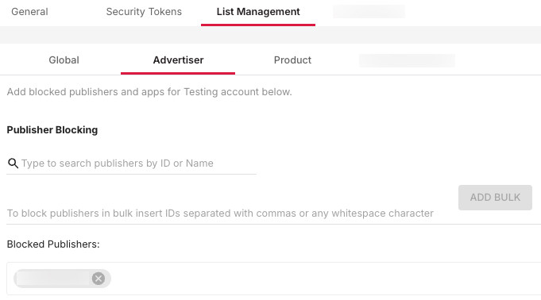Select the blurred blocked publisher chip label

coord(52,279)
